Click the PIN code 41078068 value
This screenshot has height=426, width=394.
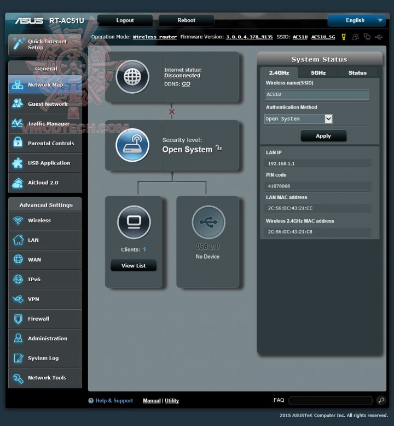279,186
